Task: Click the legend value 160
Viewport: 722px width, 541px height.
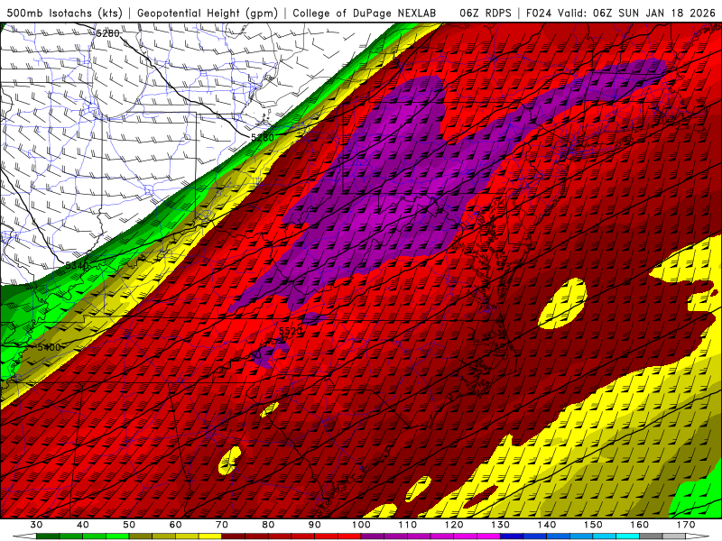Action: [640, 525]
